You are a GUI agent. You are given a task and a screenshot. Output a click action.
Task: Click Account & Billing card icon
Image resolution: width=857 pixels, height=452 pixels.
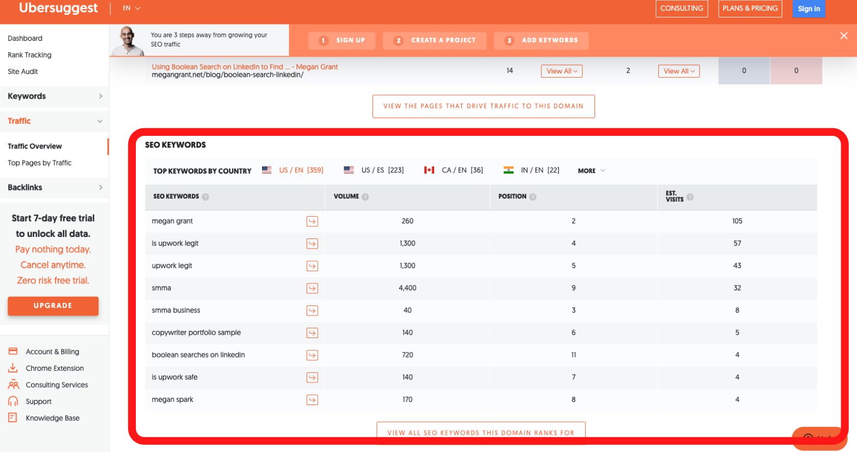click(13, 351)
